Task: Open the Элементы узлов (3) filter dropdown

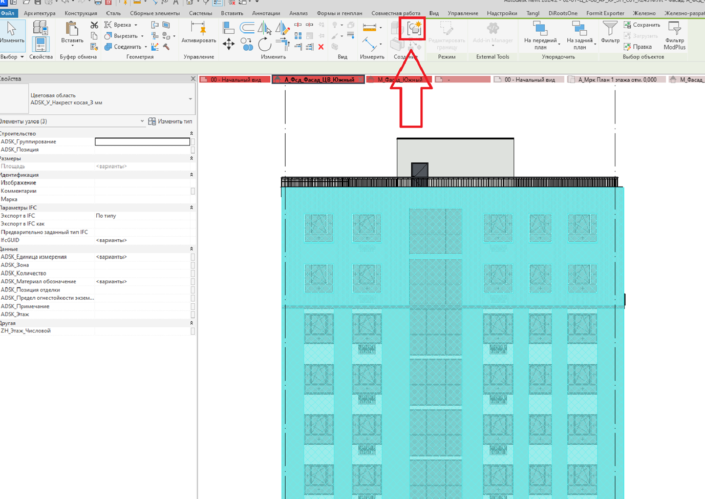Action: click(142, 121)
